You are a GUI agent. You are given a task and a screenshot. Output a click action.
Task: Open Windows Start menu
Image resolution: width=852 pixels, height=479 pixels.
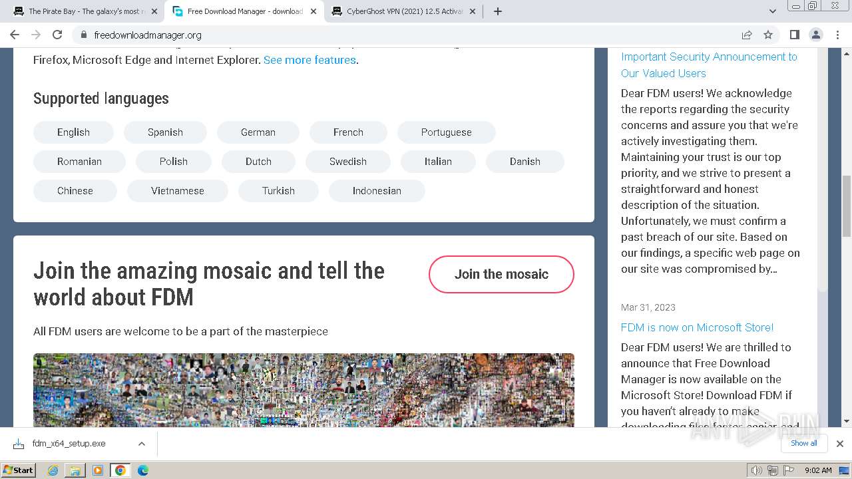(x=18, y=470)
